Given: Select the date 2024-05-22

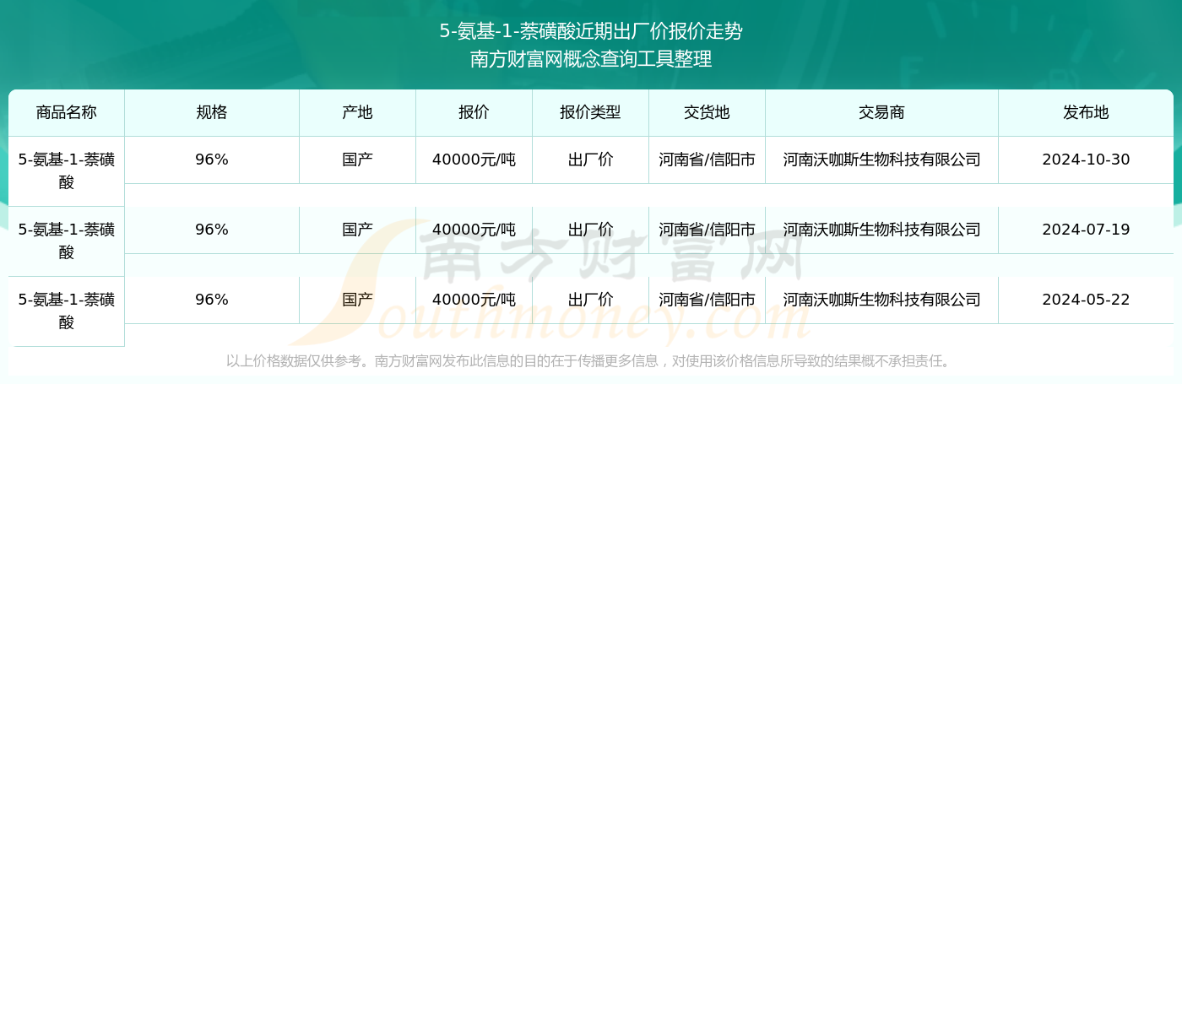Looking at the screenshot, I should coord(1086,300).
